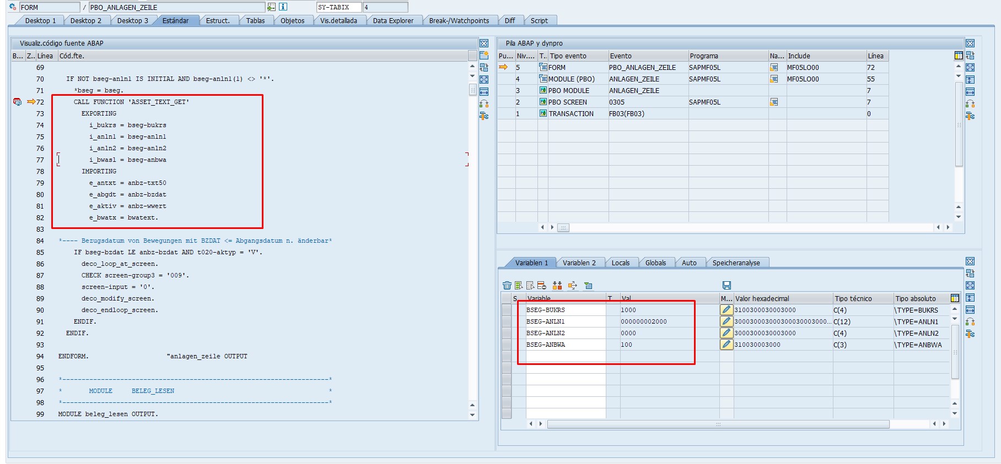Close the ABAP source code tool
The height and width of the screenshot is (464, 1001).
484,43
